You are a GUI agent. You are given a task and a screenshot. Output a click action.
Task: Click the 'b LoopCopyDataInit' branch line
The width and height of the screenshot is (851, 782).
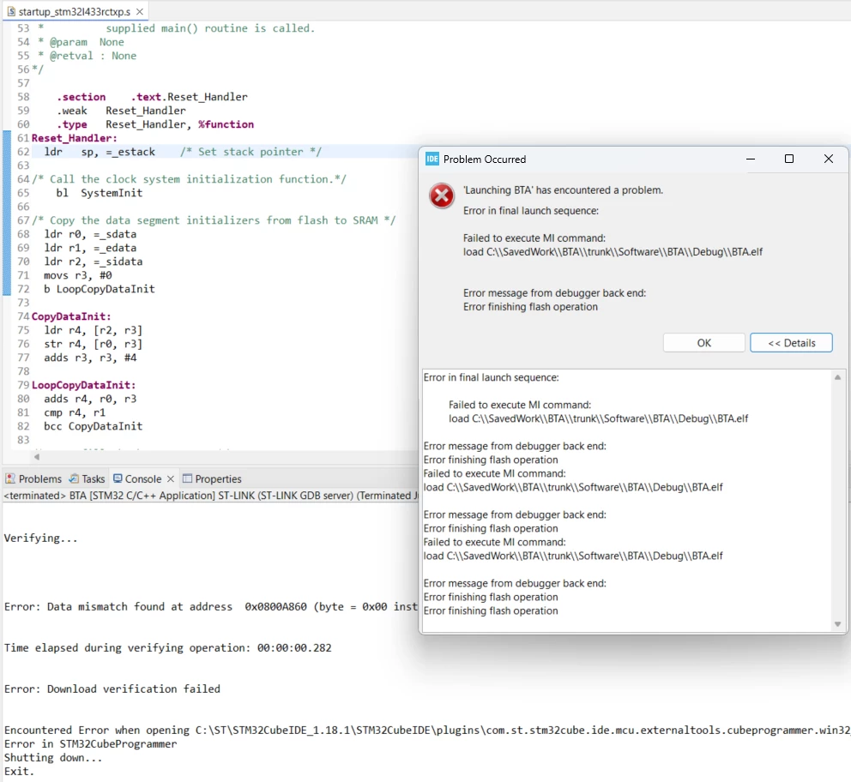(100, 289)
